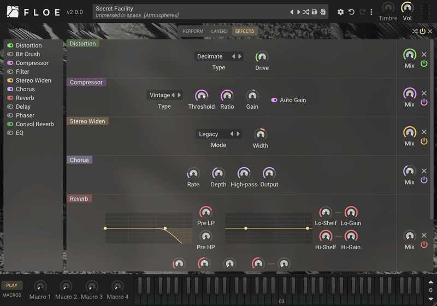Viewport: 437px width, 306px height.
Task: Toggle Chorus in the effects list
Action: [10, 89]
